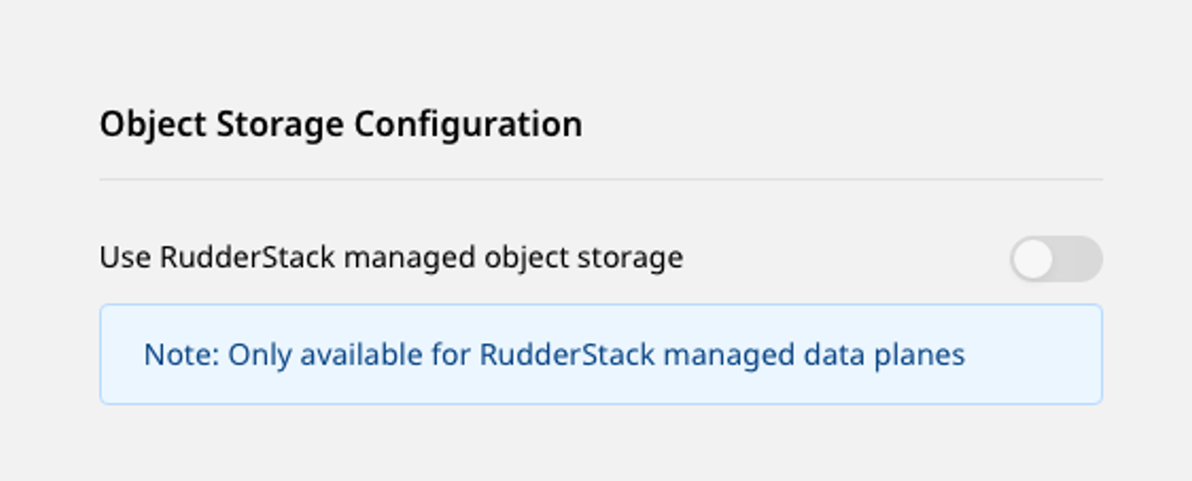Click the grey track of the toggle

pyautogui.click(x=1079, y=260)
